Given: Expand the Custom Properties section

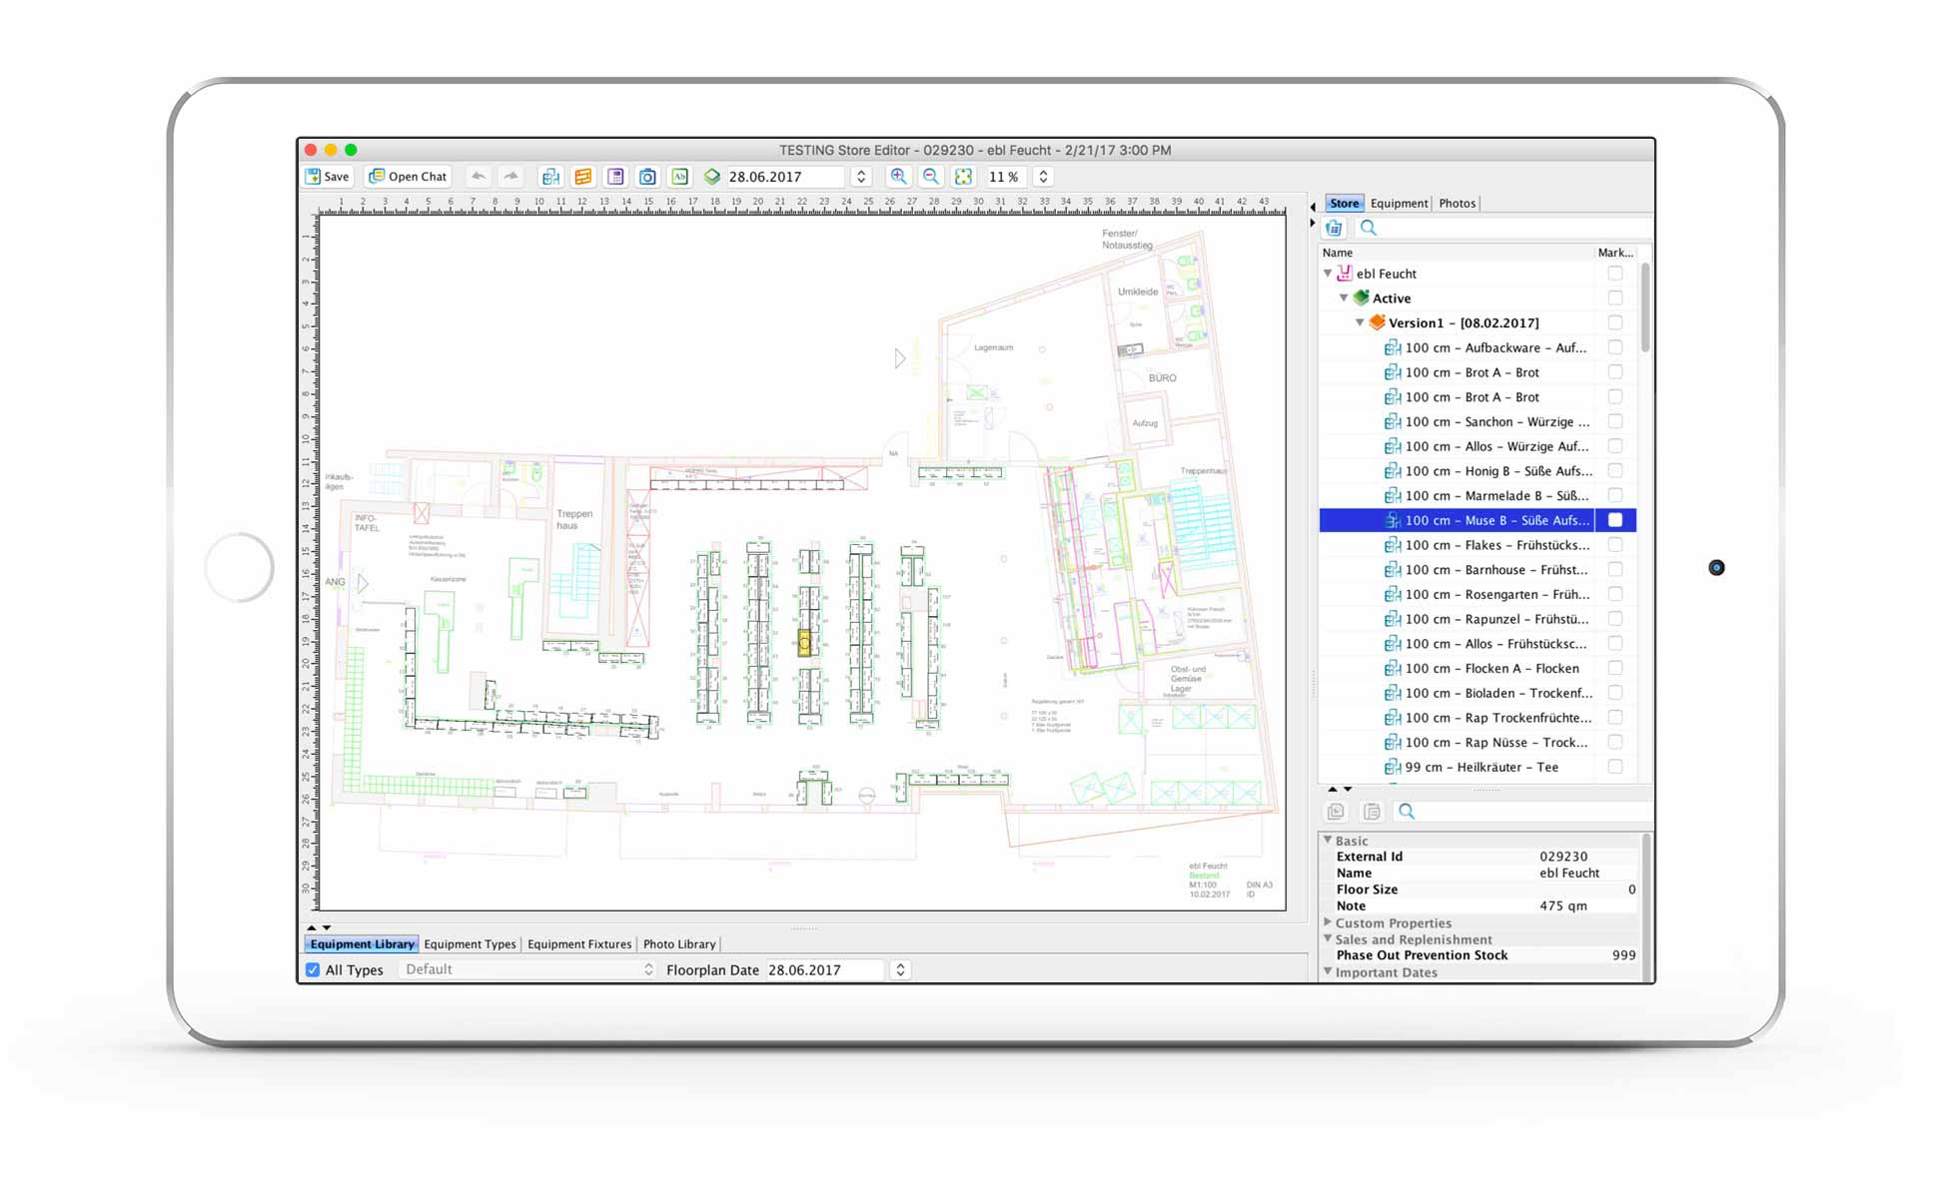Looking at the screenshot, I should (1328, 922).
